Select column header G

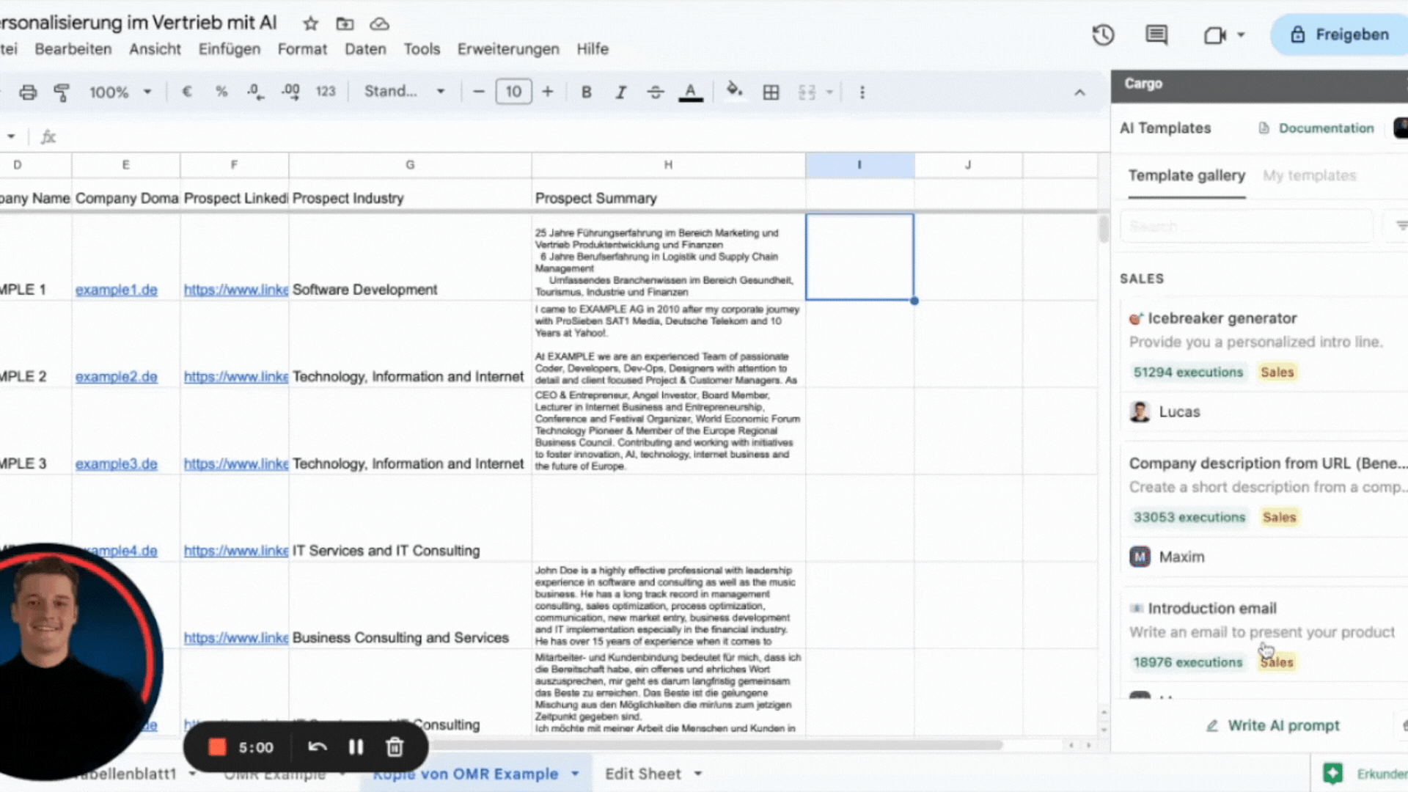(410, 165)
